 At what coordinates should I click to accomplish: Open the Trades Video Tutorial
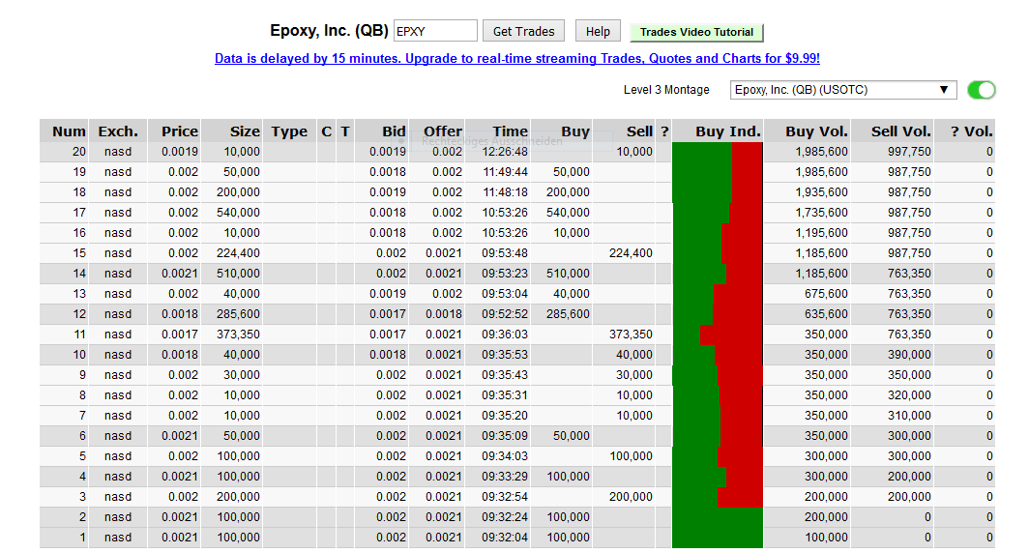click(x=696, y=32)
